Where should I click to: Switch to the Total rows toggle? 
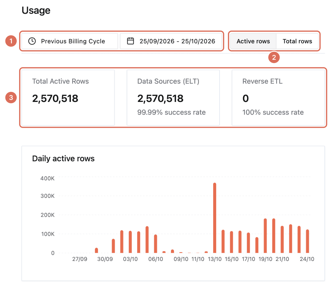coord(297,41)
